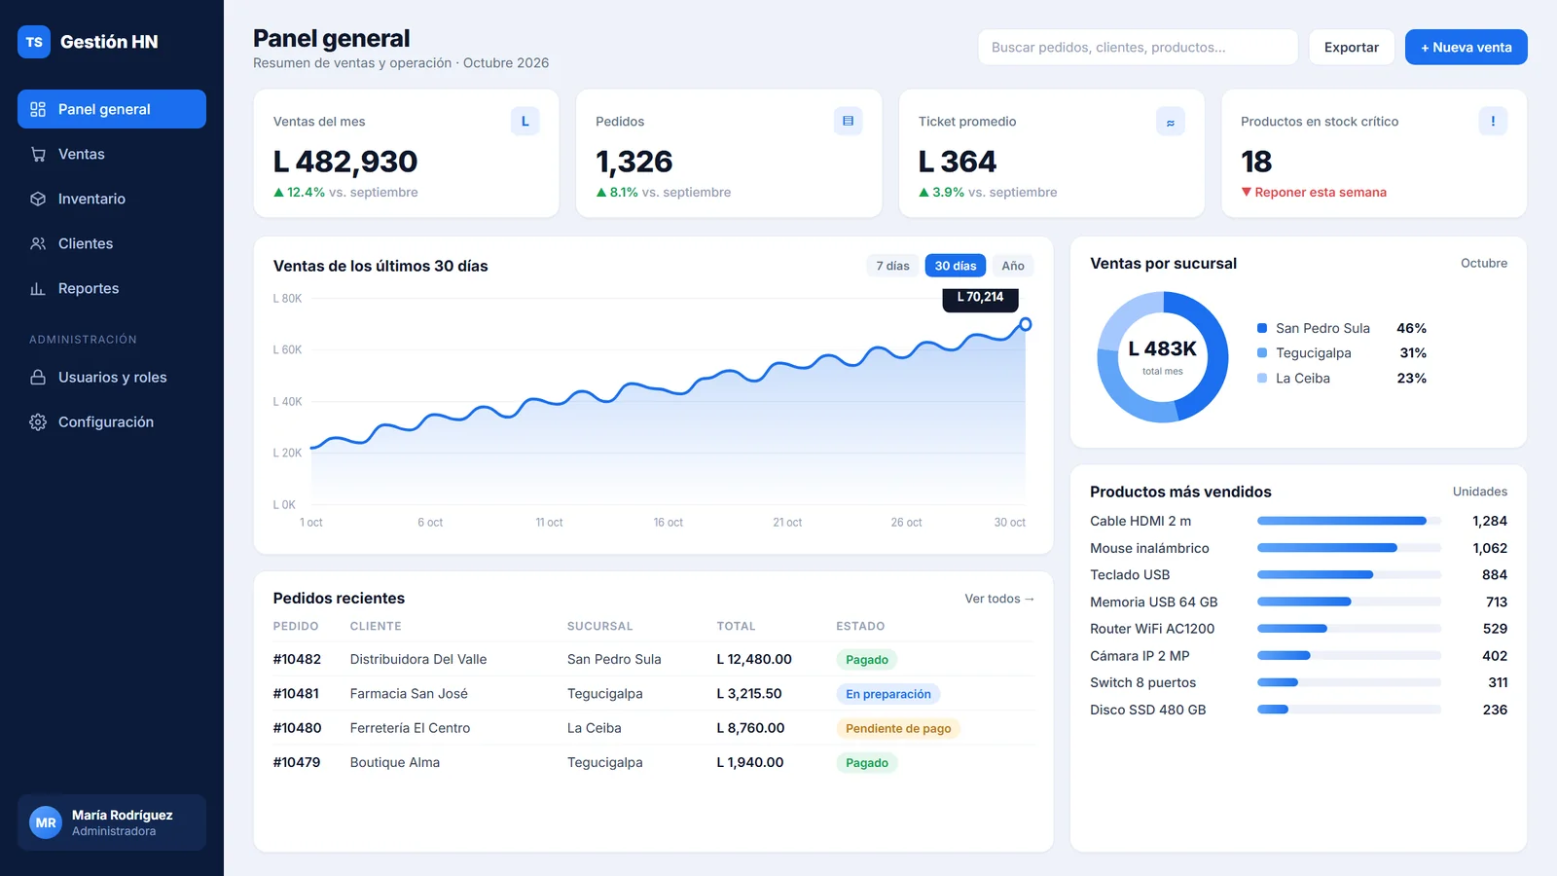Switch chart range to 7 días

click(892, 266)
